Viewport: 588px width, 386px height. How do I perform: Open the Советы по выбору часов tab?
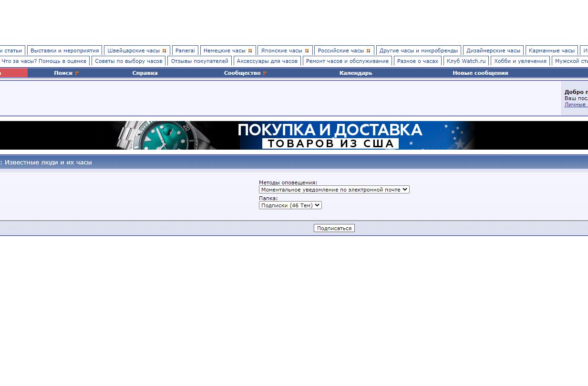coord(128,61)
